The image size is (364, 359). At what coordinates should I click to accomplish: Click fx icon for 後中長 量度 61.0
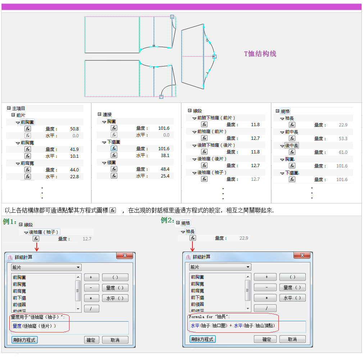point(292,152)
